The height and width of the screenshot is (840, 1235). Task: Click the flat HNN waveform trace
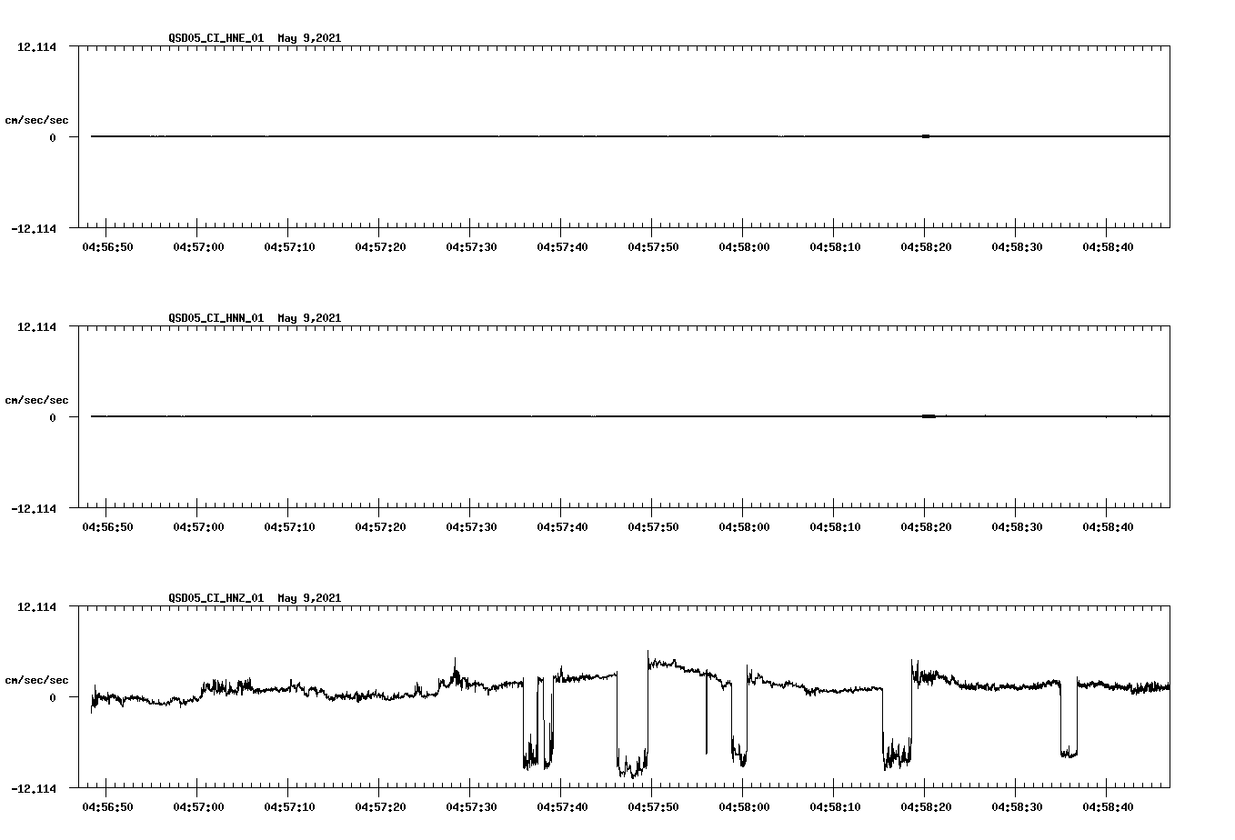coord(364,416)
